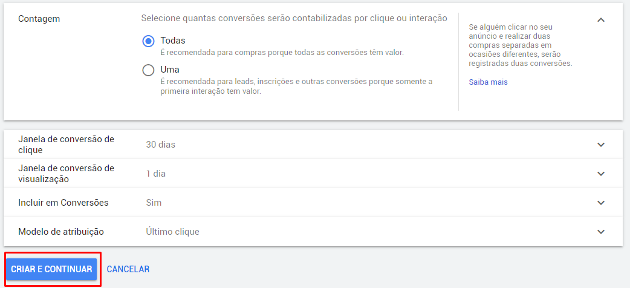Expand 'Janela de conversão de clique' chevron
Image resolution: width=630 pixels, height=288 pixels.
click(x=600, y=145)
